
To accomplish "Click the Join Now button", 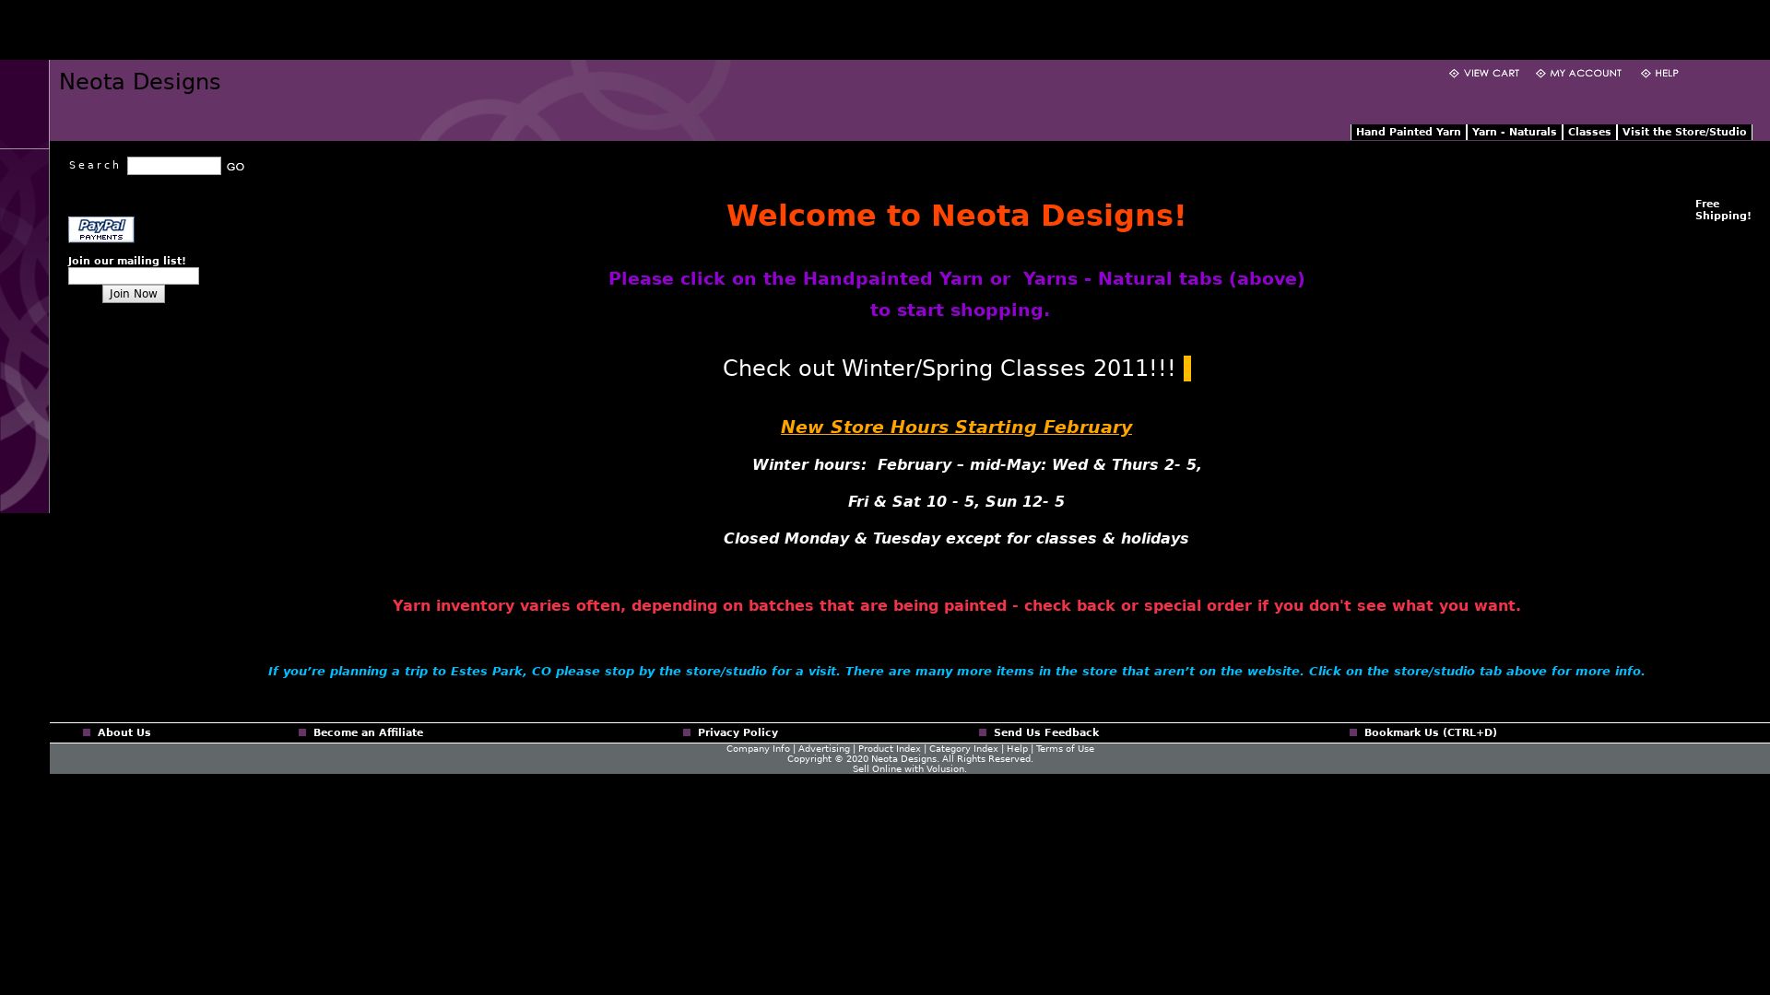I will (x=134, y=294).
